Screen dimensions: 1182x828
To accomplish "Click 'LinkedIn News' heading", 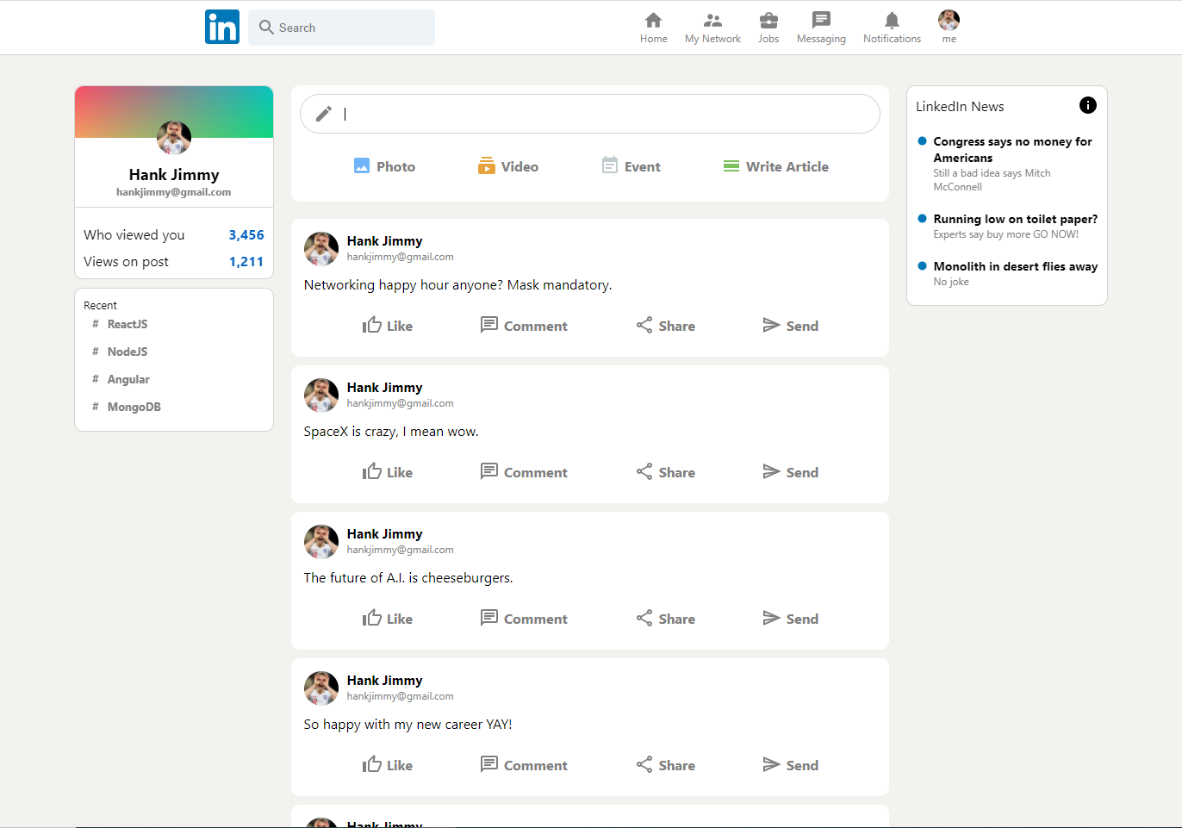I will (960, 106).
